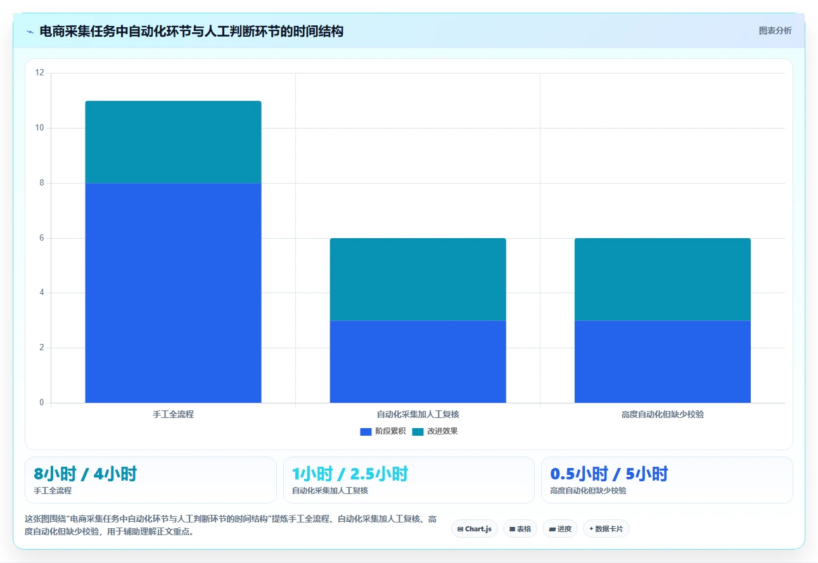
Task: Click the lightning icon beside the chart title
Action: coord(30,31)
